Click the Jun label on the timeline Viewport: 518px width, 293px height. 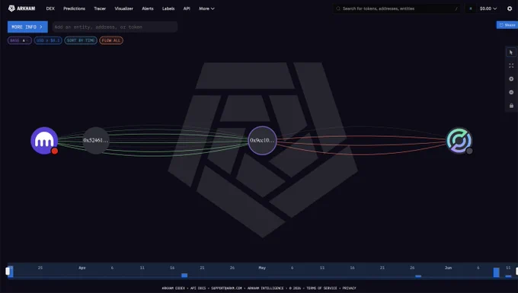[x=448, y=268]
